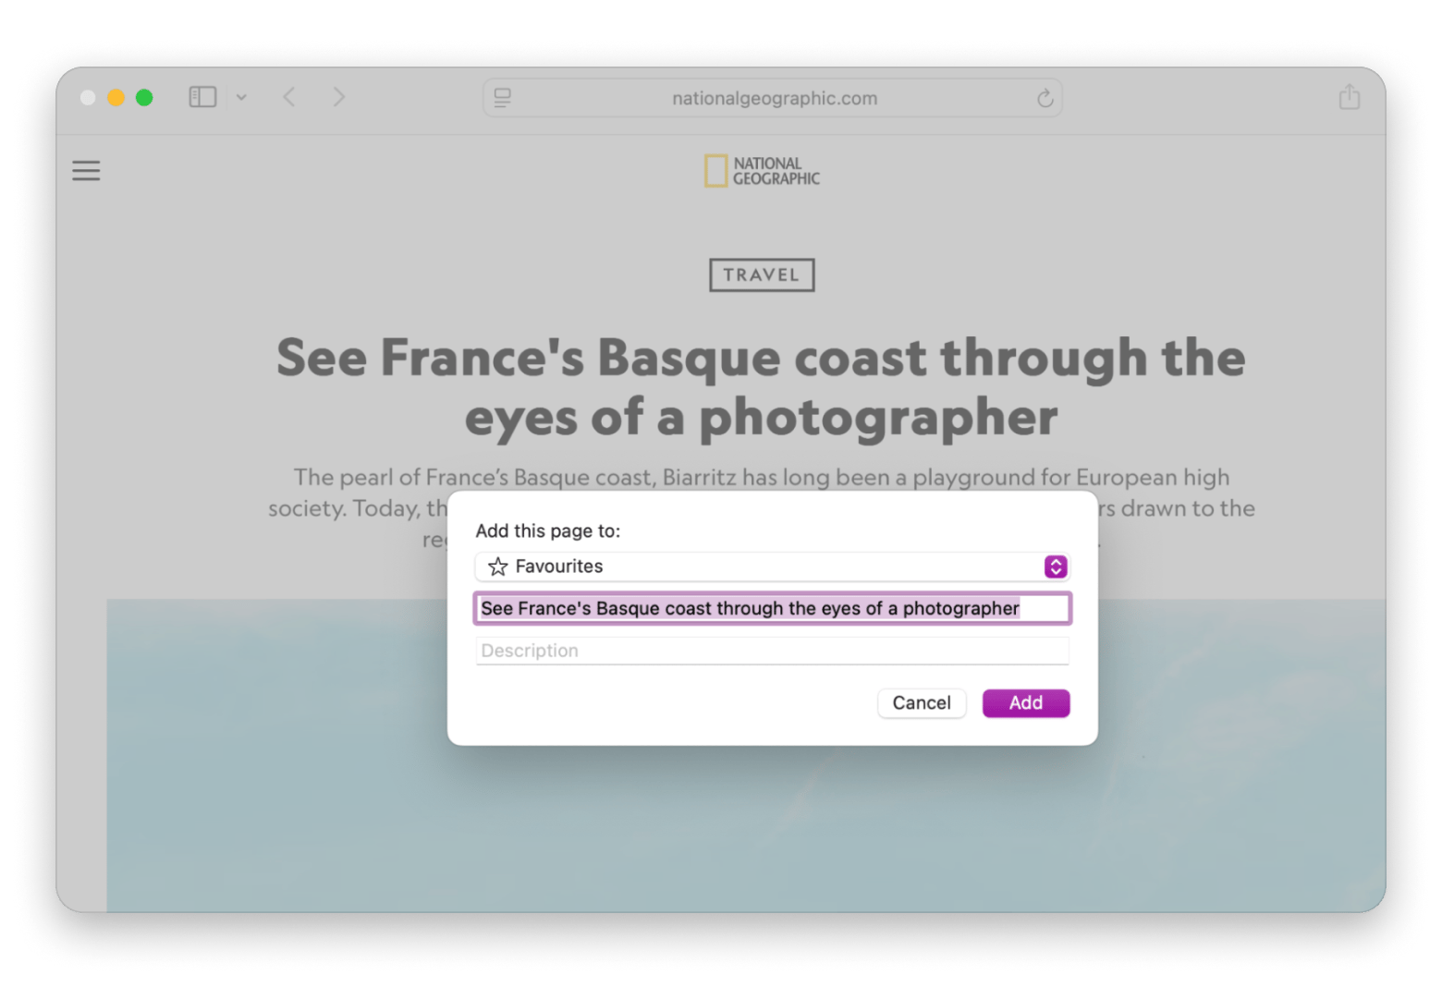Open the National Geographic hamburger menu

[x=86, y=171]
